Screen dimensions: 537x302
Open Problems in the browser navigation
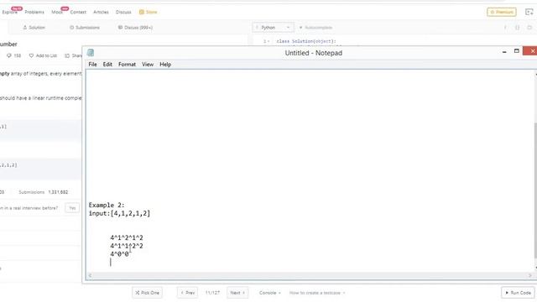tap(34, 12)
